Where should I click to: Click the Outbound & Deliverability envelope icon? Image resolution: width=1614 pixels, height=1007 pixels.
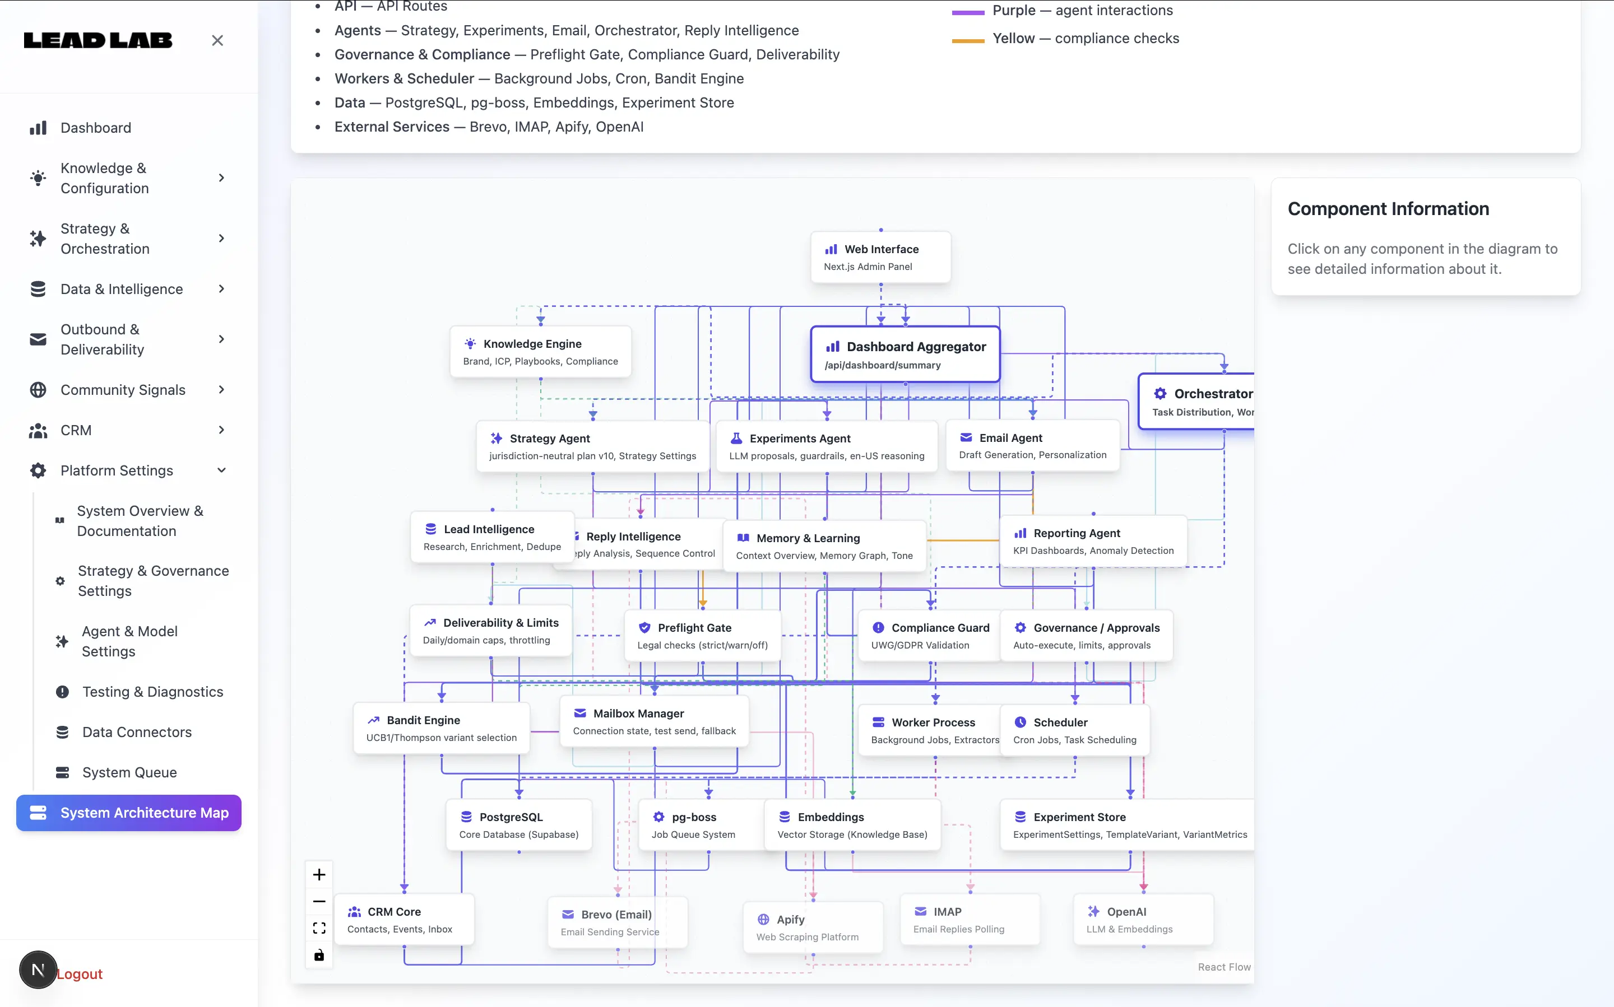click(x=38, y=339)
